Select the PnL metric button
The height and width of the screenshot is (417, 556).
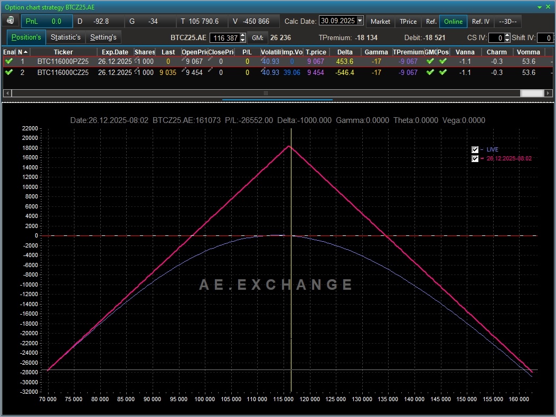click(x=47, y=21)
